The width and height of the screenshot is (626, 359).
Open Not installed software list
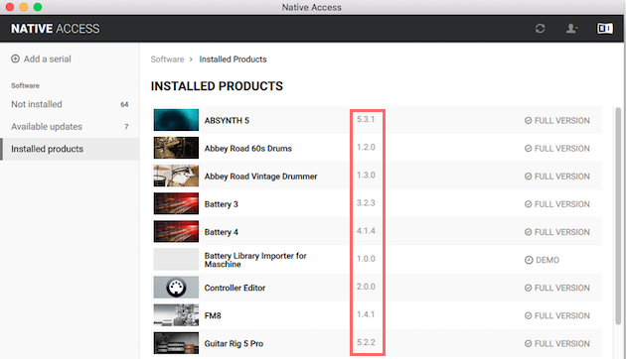70,104
